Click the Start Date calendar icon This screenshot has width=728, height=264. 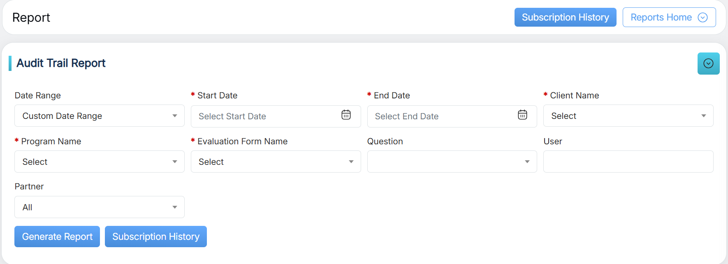[x=346, y=115]
